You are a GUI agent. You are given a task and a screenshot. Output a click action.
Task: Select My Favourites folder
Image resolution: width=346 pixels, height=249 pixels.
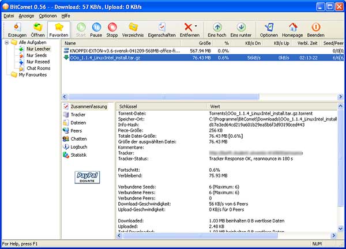click(33, 75)
